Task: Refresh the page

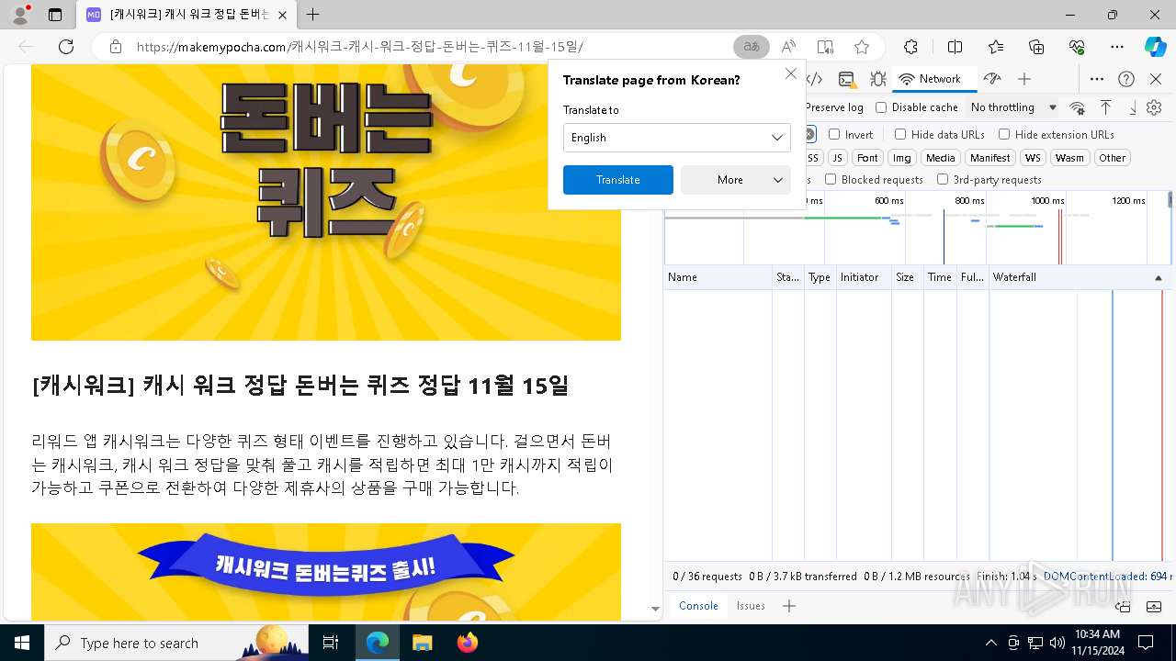Action: tap(66, 47)
